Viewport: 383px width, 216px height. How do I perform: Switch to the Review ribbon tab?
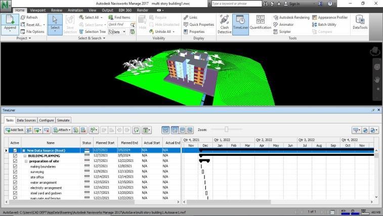pos(57,10)
